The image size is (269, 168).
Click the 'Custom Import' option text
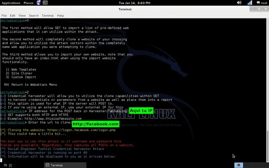[x=24, y=77]
